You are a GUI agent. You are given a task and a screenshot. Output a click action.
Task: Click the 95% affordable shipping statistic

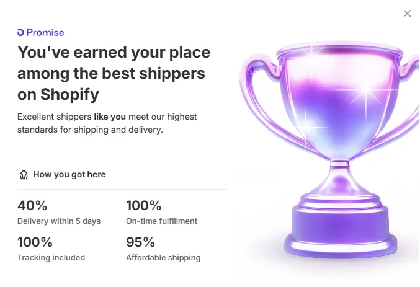point(140,242)
